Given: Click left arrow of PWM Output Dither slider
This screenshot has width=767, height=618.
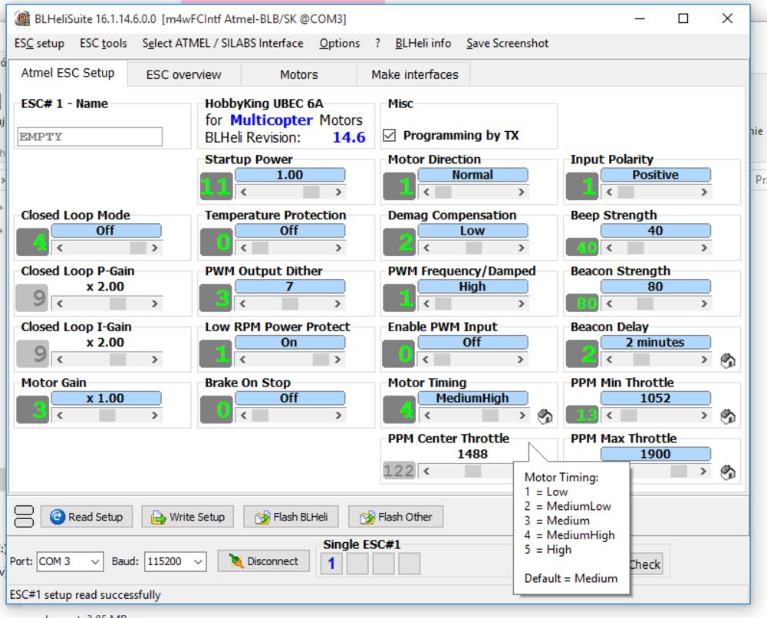Looking at the screenshot, I should click(x=243, y=304).
